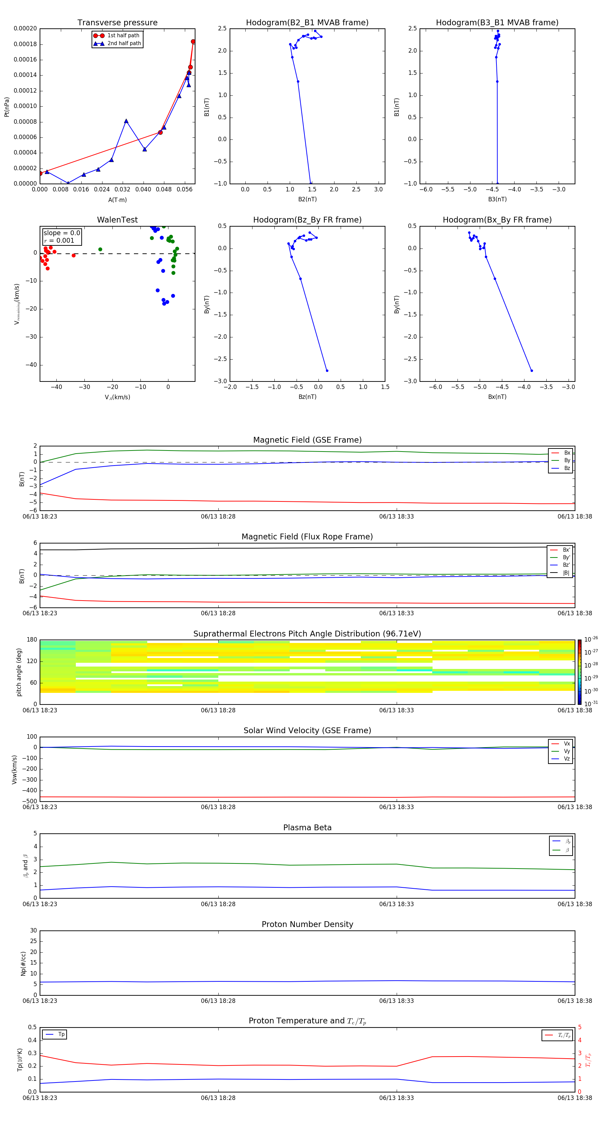
Task: Click the 'Proton Temperature and Te/Tp' title
Action: [307, 1021]
